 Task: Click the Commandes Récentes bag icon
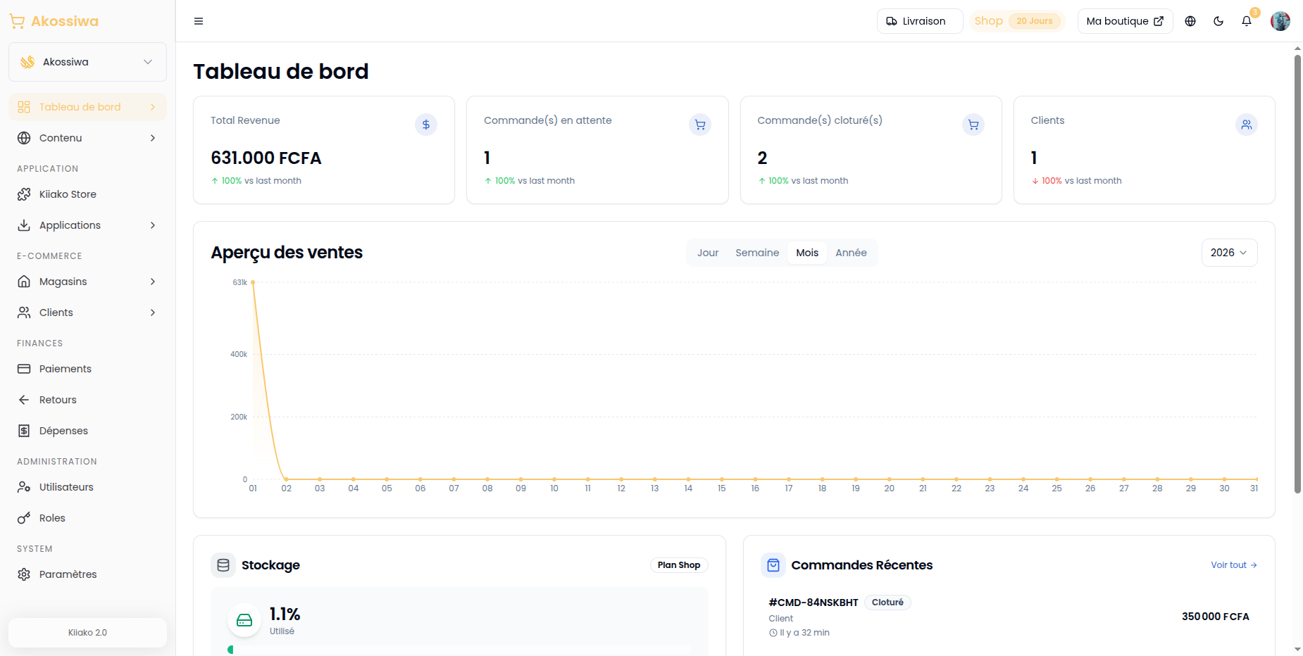coord(773,565)
